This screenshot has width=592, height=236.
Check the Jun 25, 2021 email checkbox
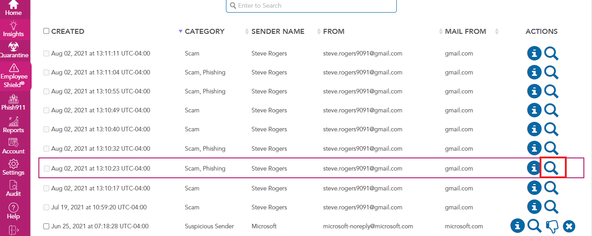tap(46, 226)
